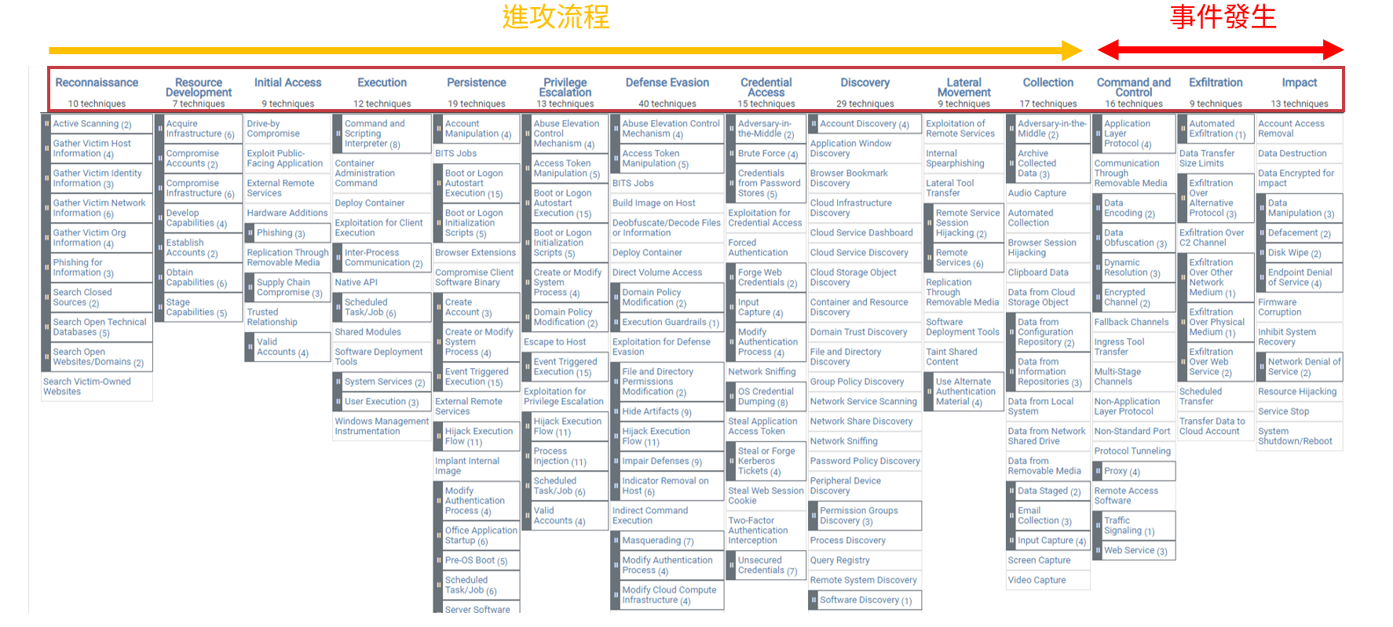This screenshot has width=1393, height=627.
Task: Expand the Software Discovery sub-techniques handle
Action: (813, 600)
